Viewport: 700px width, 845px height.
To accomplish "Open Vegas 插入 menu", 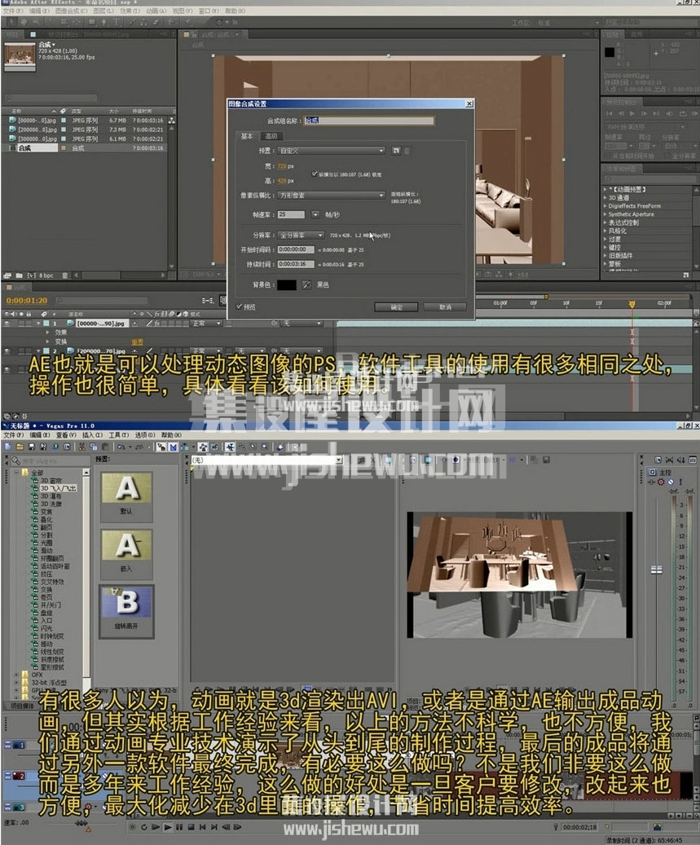I will pyautogui.click(x=92, y=435).
